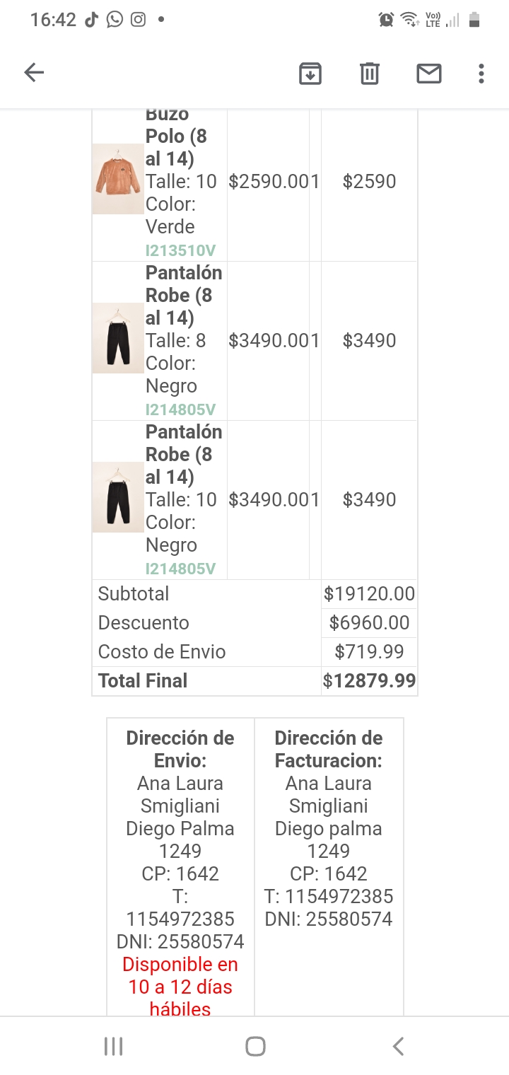Screen dimensions: 509x1075
Task: Open the Pantalón Robe Talle 10 thumbnail
Action: point(118,497)
